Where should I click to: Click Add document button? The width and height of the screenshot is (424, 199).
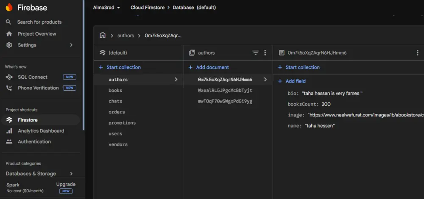pos(212,67)
